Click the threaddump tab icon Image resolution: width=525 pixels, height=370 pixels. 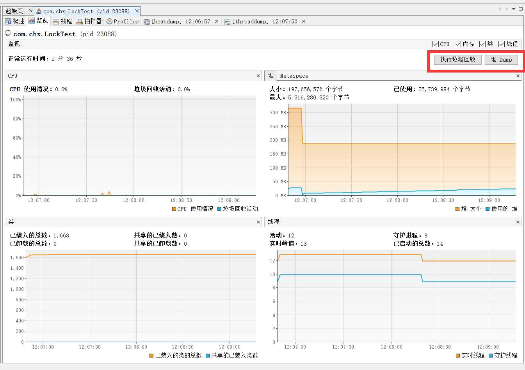click(227, 21)
